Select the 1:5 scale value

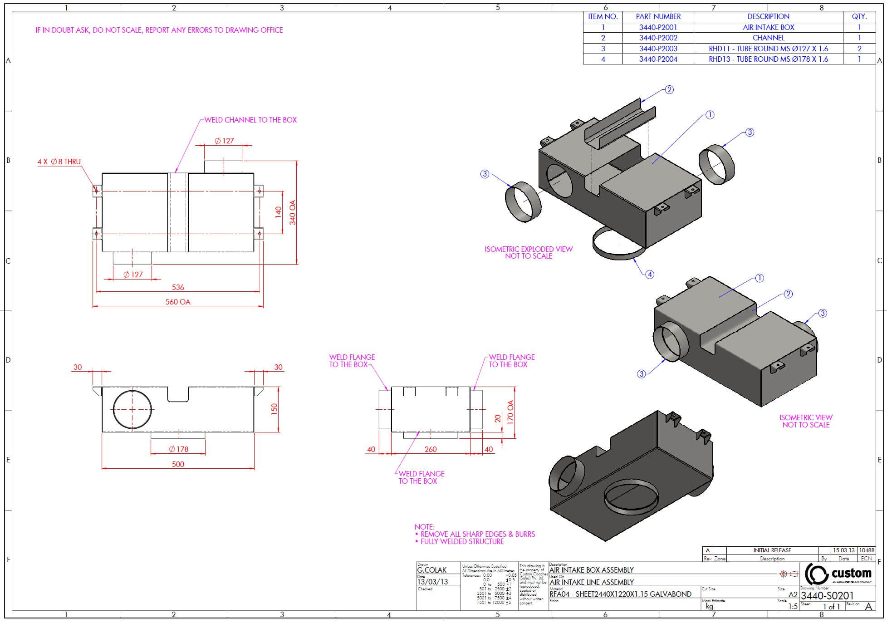(793, 606)
